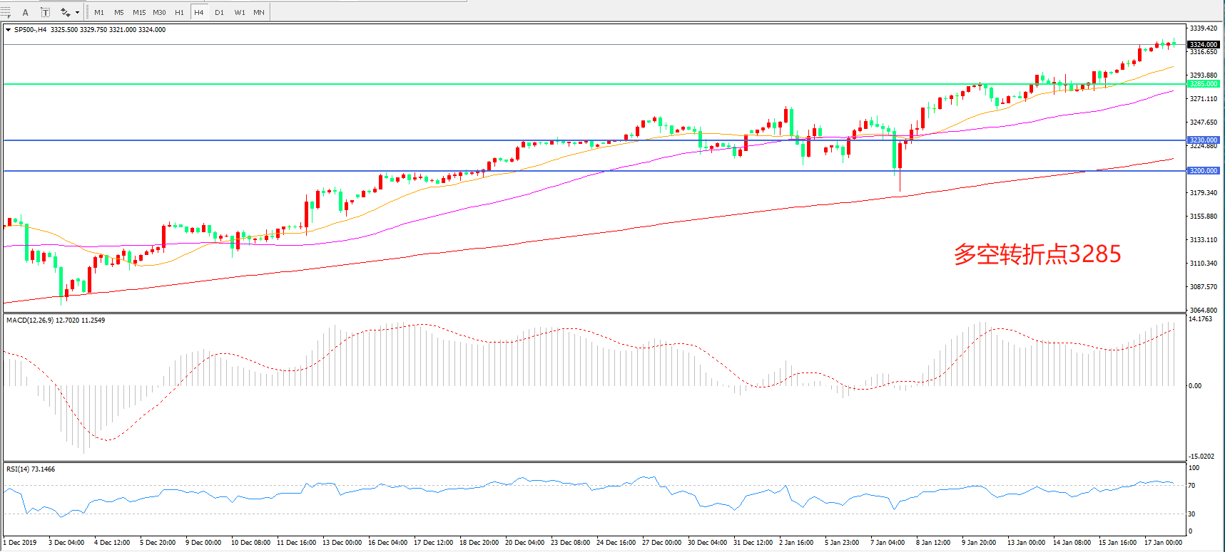
Task: Switch chart to M1 timeframe
Action: pyautogui.click(x=99, y=12)
